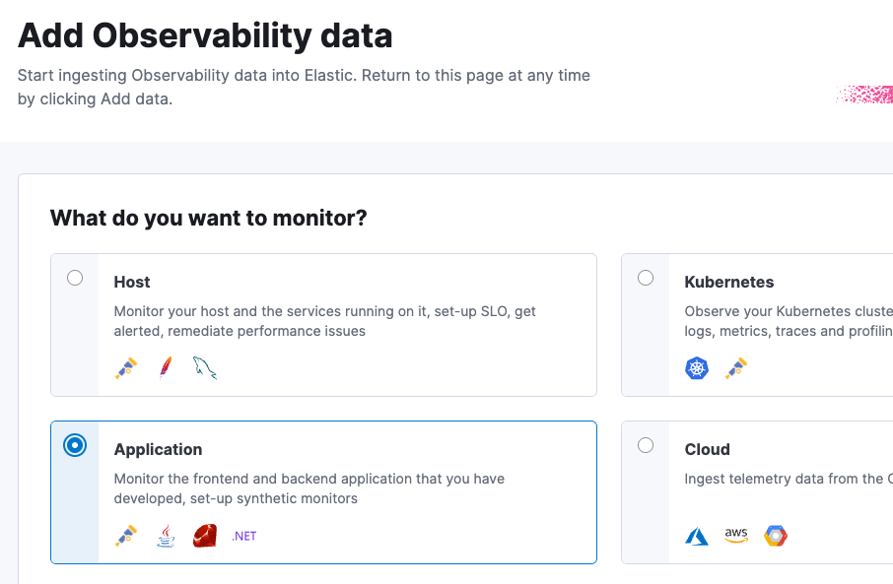Click the AWS logo in Cloud card

tap(736, 535)
